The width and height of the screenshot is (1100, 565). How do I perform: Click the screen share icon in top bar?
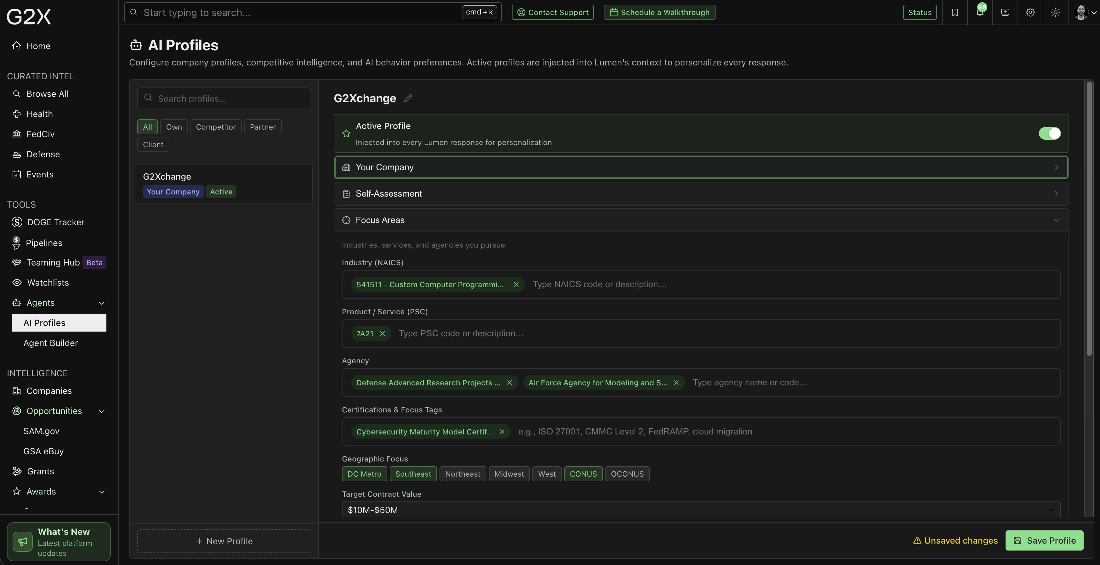click(1005, 12)
